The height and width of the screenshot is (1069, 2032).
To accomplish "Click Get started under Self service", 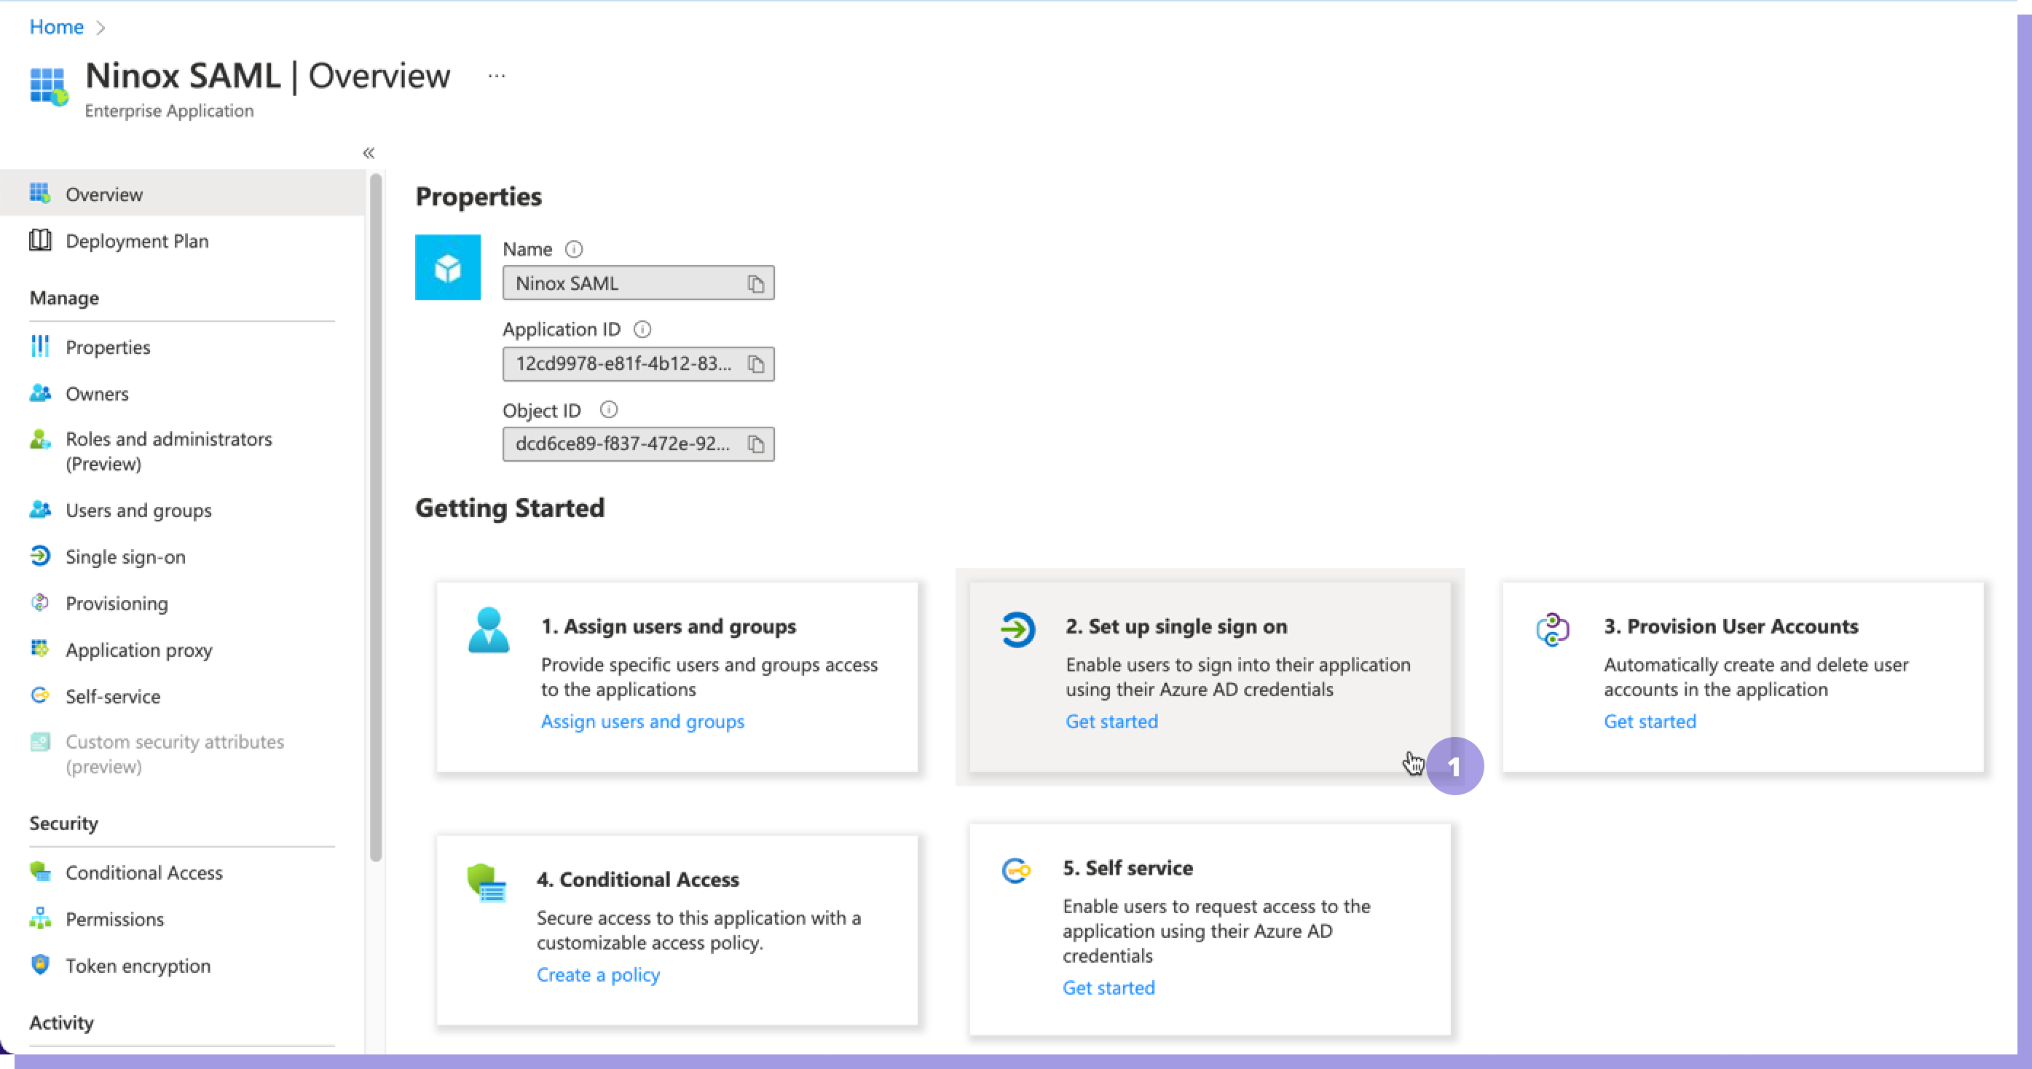I will [x=1108, y=987].
